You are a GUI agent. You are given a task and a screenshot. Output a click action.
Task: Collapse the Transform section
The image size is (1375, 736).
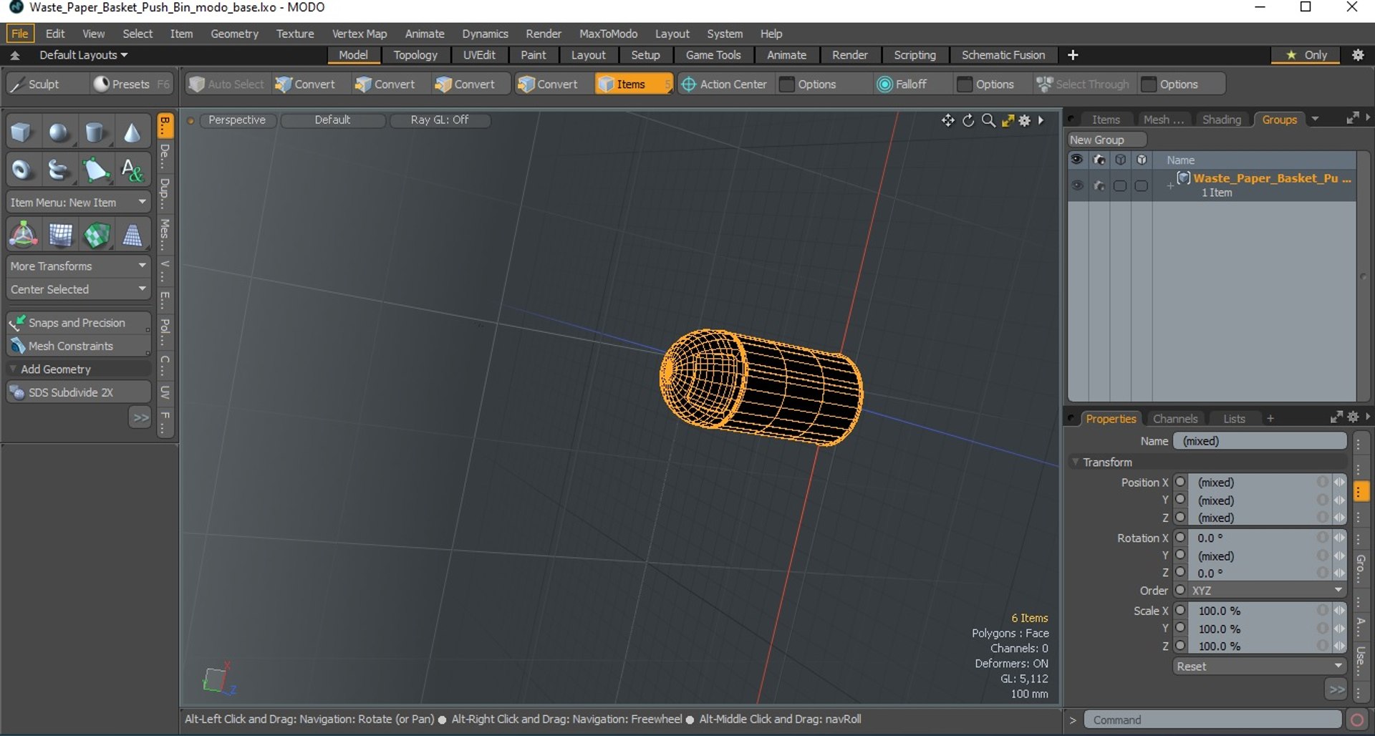1075,463
